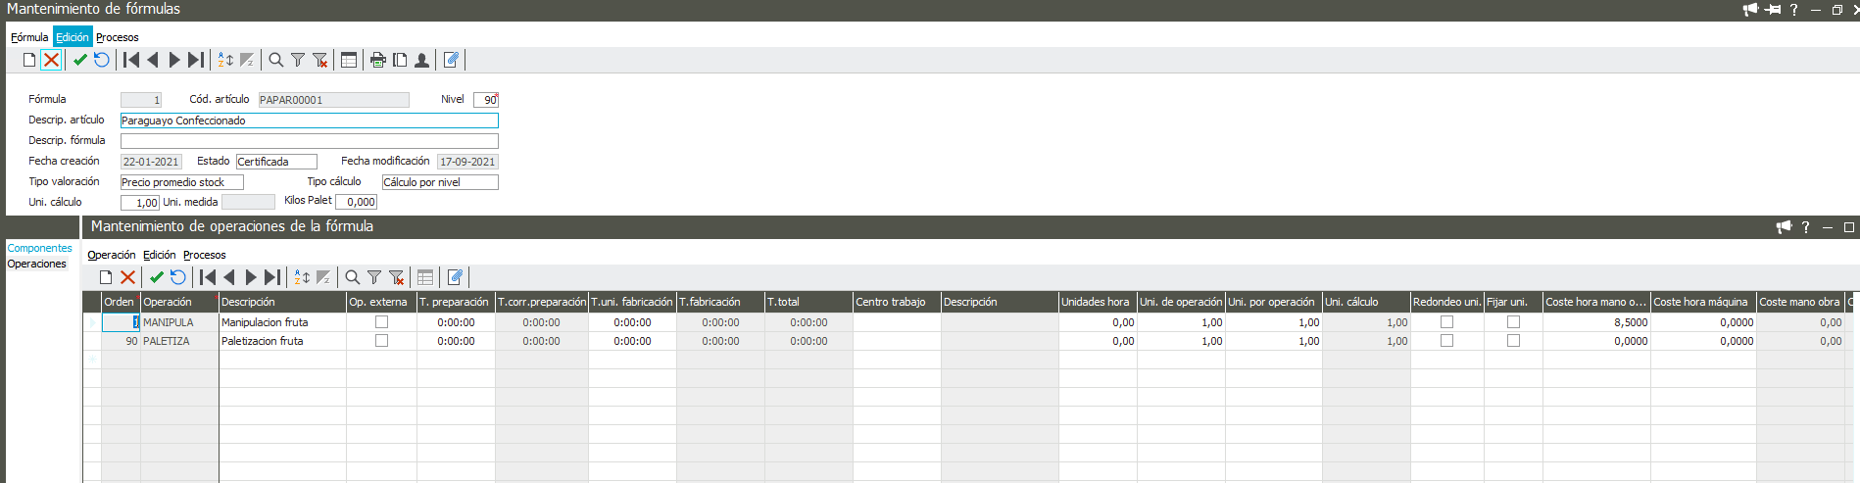
Task: Click delete red X in operations toolbar
Action: click(127, 277)
